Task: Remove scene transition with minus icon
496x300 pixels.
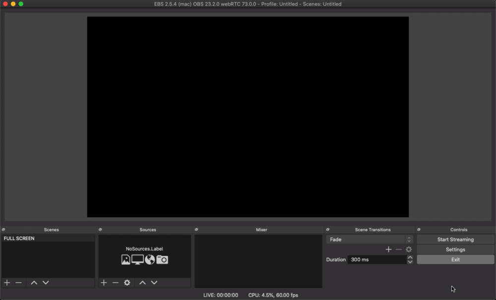Action: click(399, 250)
